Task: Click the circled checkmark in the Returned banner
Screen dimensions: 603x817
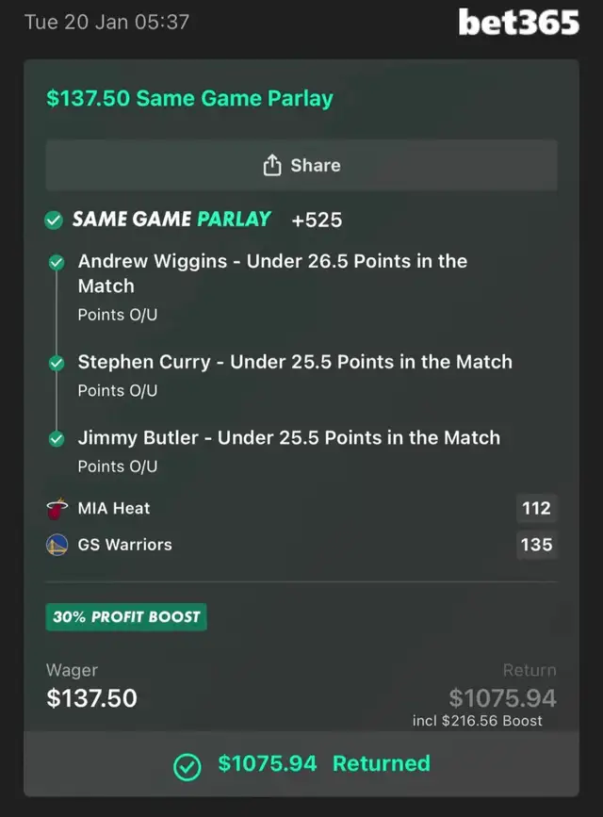Action: 186,763
